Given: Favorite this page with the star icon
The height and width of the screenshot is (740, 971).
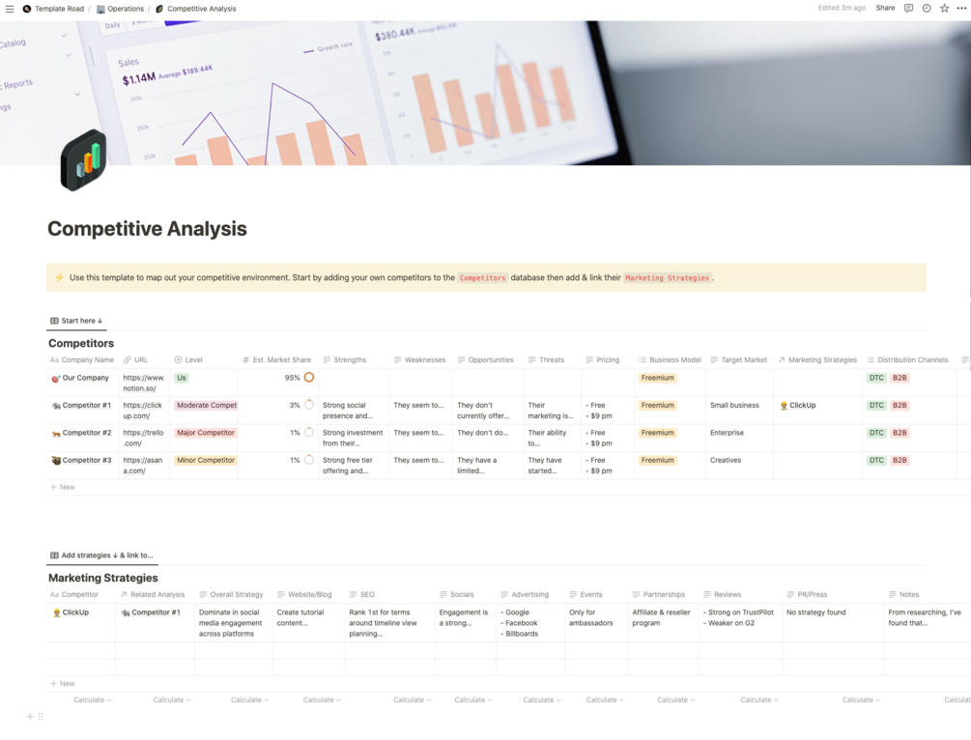Looking at the screenshot, I should 944,8.
